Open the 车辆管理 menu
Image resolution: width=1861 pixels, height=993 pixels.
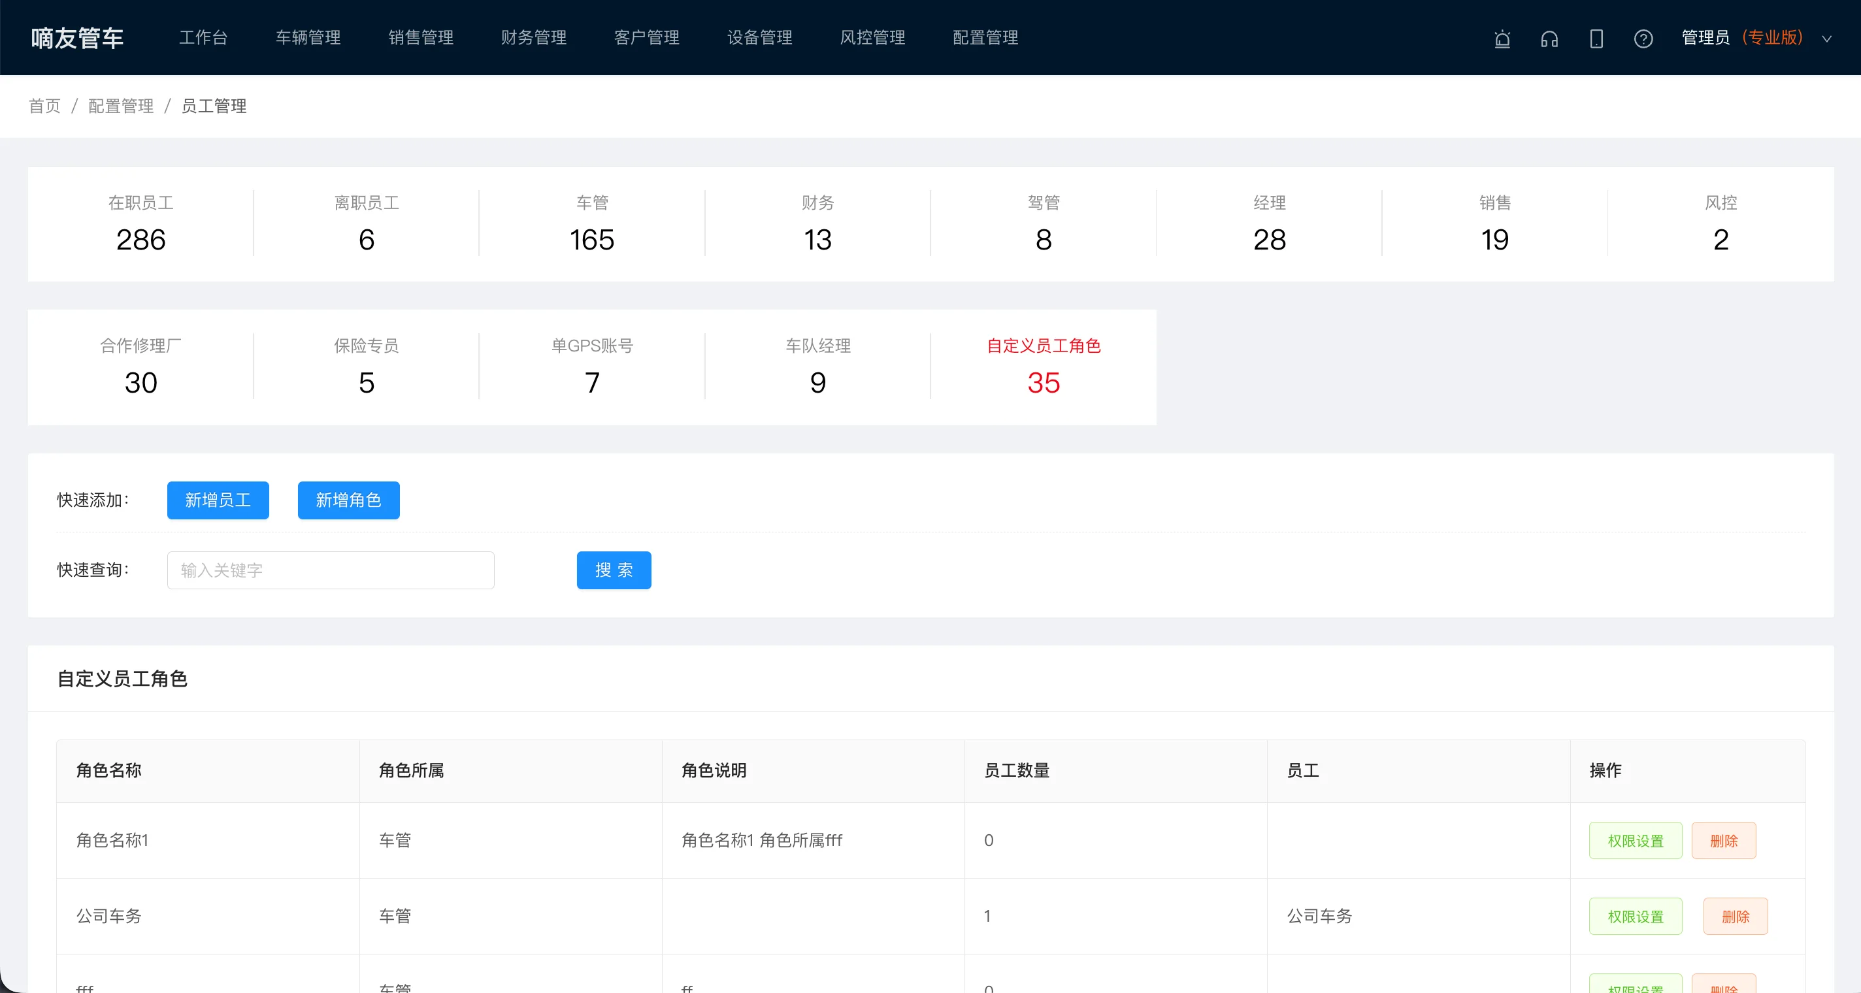tap(308, 37)
